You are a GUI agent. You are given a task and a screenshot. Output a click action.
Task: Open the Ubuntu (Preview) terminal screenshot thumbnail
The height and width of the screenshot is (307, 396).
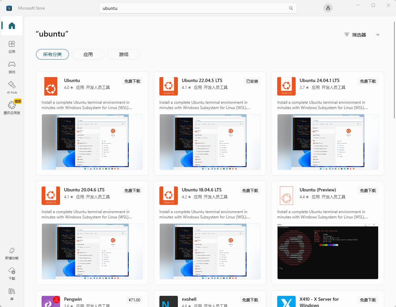(328, 251)
